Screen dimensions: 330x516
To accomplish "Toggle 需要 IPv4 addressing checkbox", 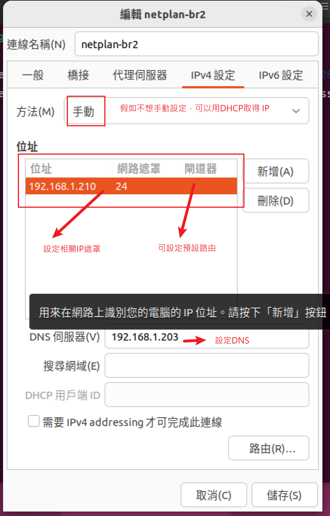I will (x=34, y=421).
